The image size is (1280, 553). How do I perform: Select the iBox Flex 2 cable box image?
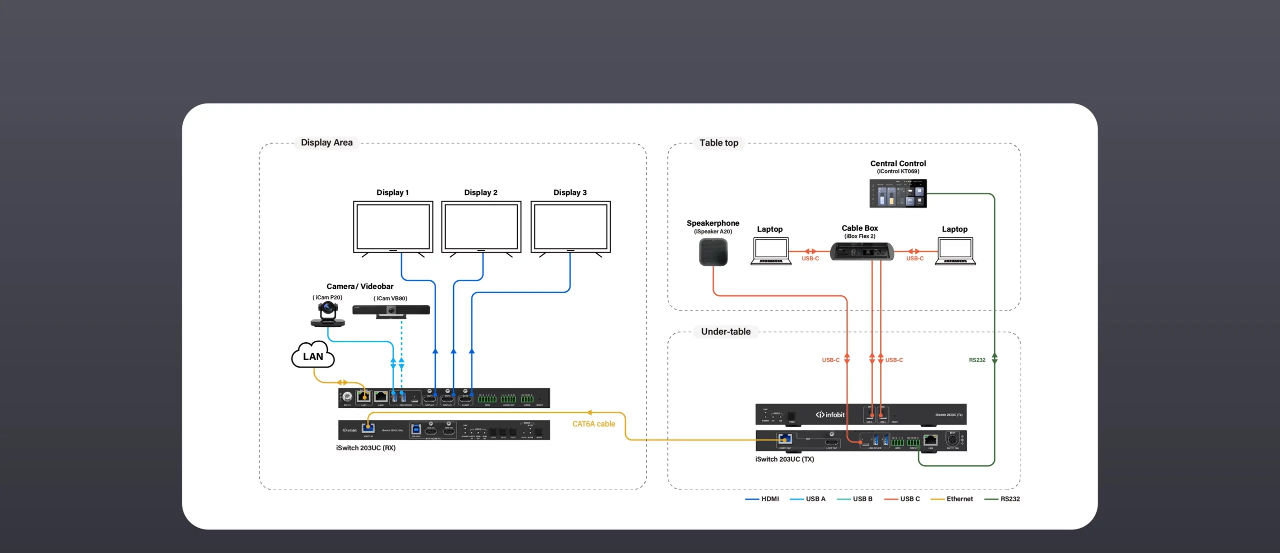coord(862,251)
